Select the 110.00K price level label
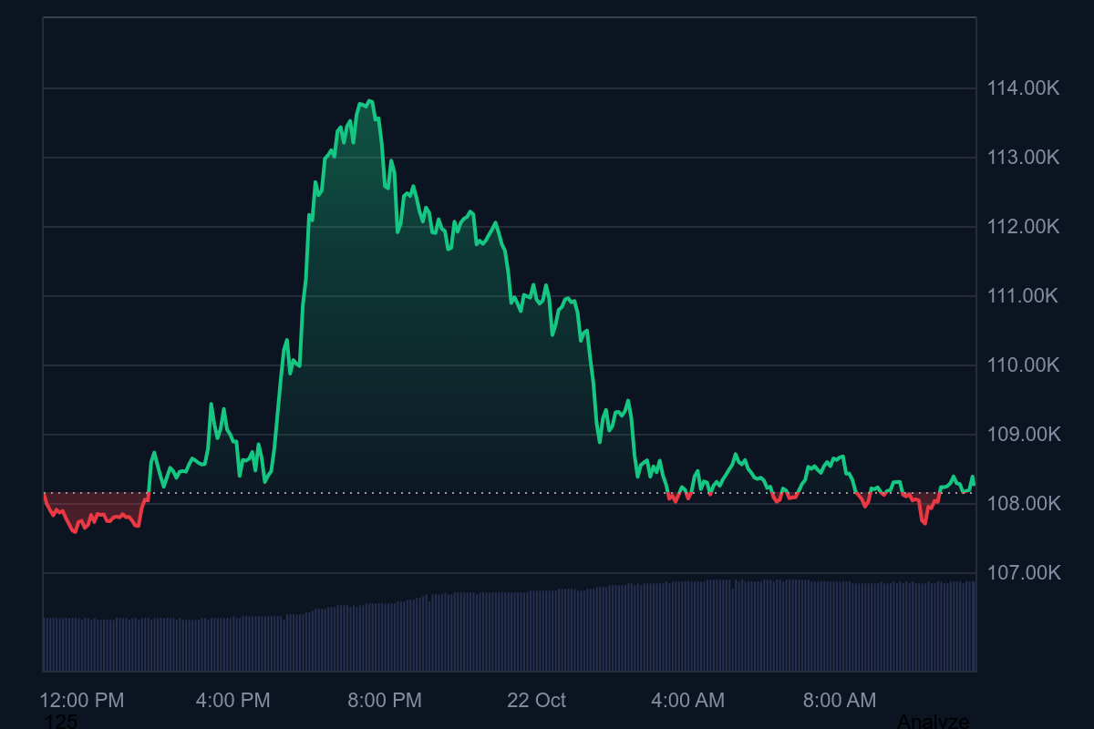 coord(1023,365)
